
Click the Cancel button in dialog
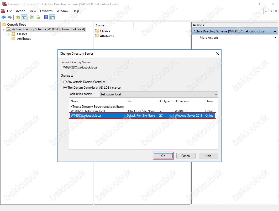[x=186, y=156]
